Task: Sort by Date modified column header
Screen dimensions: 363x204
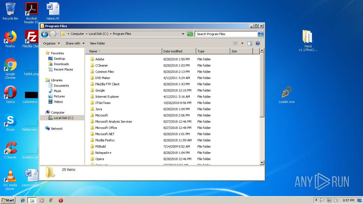Action: (179, 51)
